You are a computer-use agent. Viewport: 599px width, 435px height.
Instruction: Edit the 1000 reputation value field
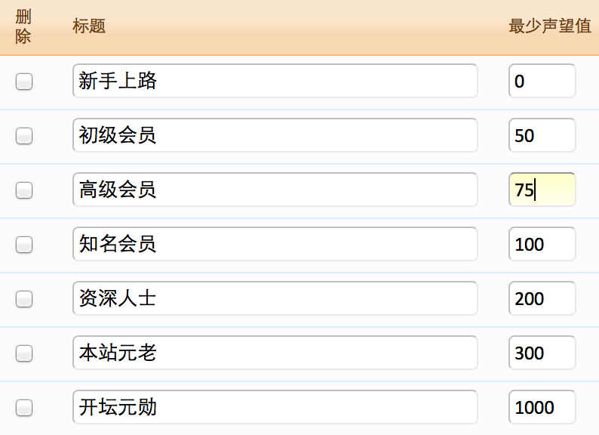(542, 407)
